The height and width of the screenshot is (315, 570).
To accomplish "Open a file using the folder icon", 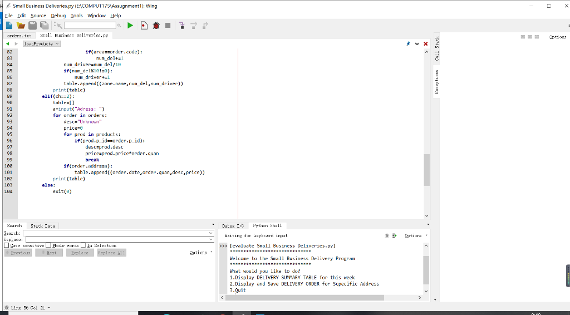I will point(21,26).
